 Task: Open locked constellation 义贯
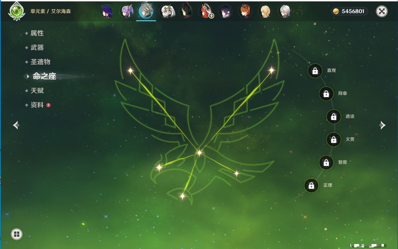(334, 139)
